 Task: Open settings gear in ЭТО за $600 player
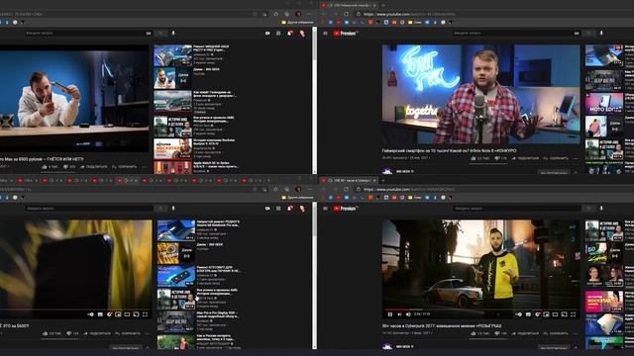[x=109, y=314]
